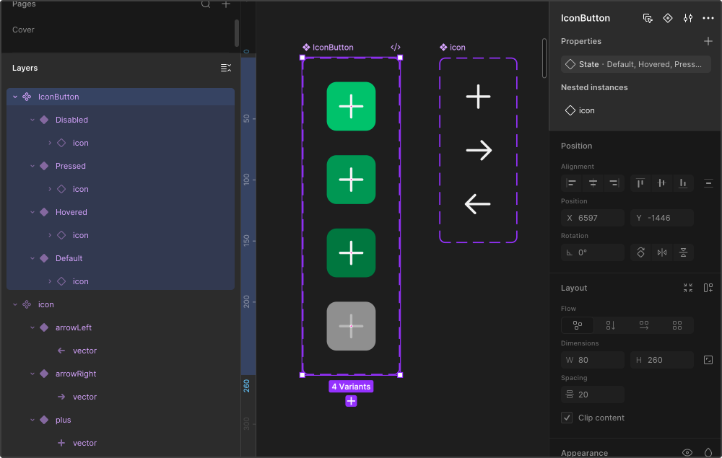This screenshot has width=722, height=458.
Task: Expand icon under Disabled variant
Action: [x=50, y=143]
